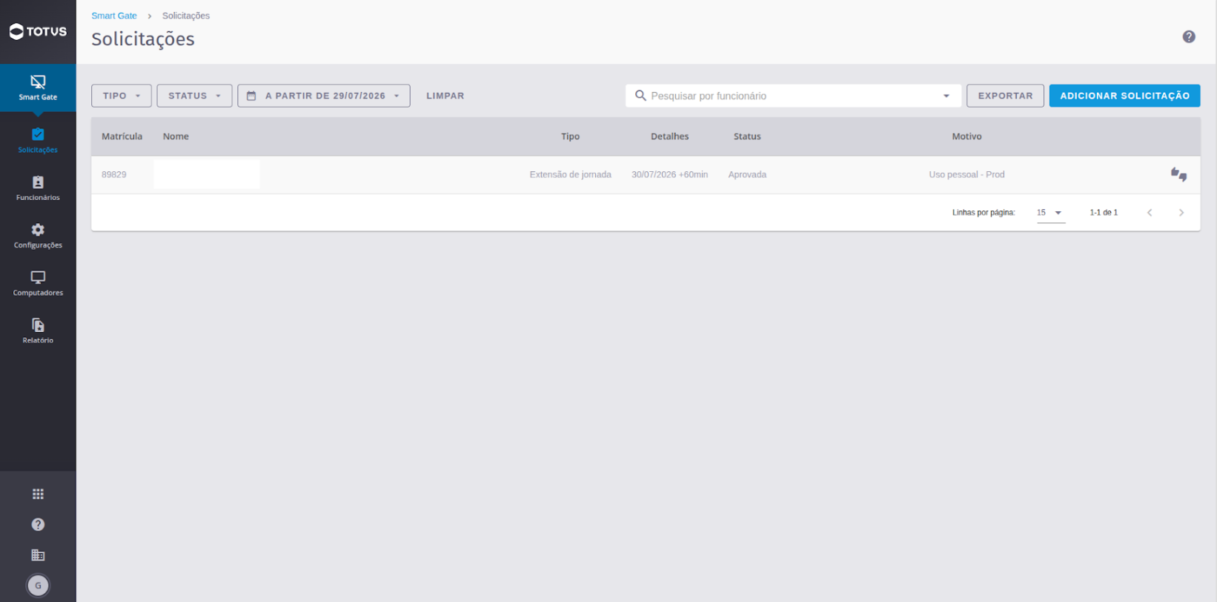Image resolution: width=1217 pixels, height=602 pixels.
Task: Go to Solicitações in the sidebar
Action: coord(38,140)
